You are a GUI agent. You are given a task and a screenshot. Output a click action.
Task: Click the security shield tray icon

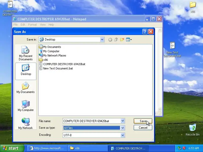(184, 148)
